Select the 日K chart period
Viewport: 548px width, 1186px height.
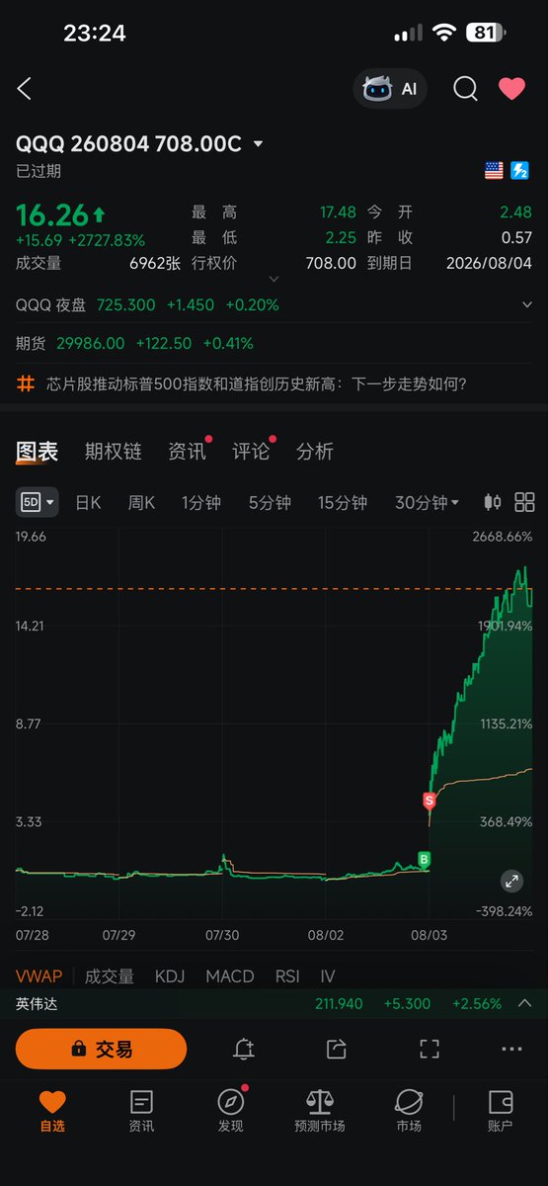click(x=88, y=502)
